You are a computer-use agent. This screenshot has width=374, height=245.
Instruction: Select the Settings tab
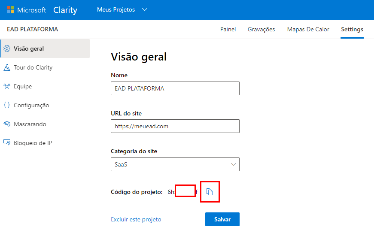pos(352,29)
